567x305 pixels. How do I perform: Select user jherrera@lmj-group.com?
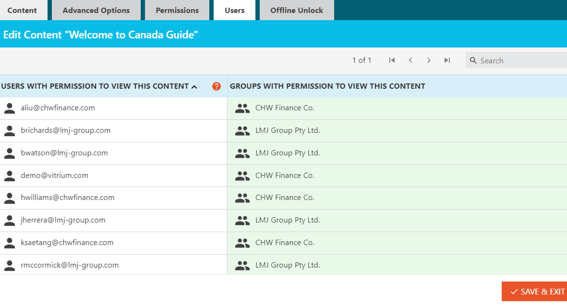(63, 220)
